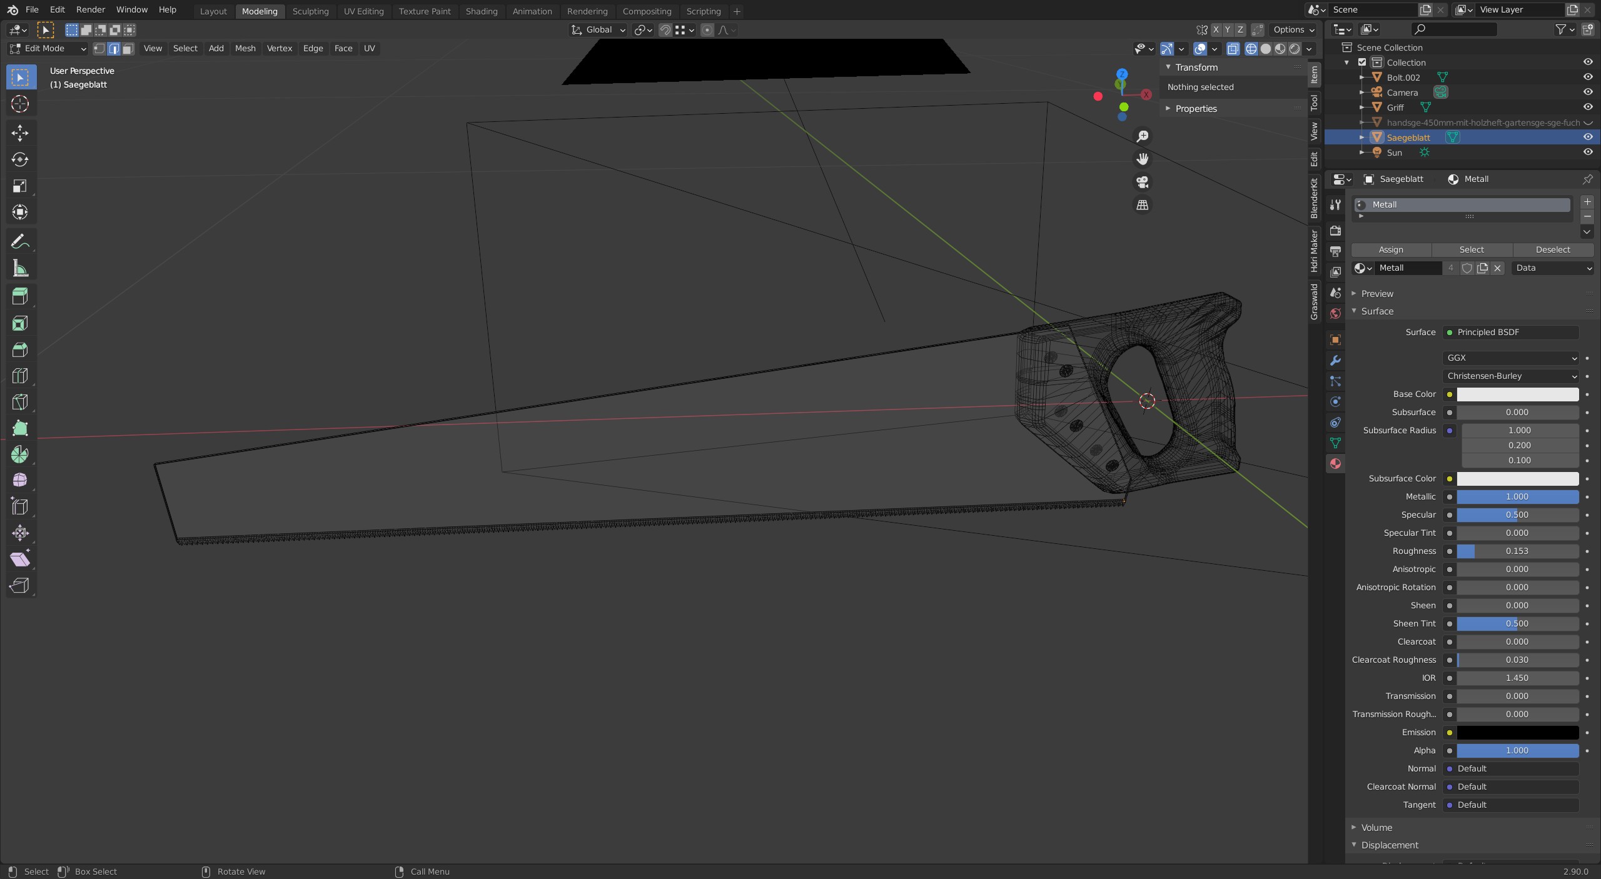The height and width of the screenshot is (879, 1601).
Task: Toggle camera view button in viewport
Action: coord(1143,182)
